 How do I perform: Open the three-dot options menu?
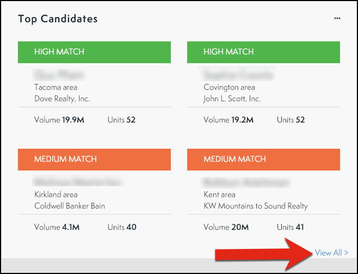point(337,19)
